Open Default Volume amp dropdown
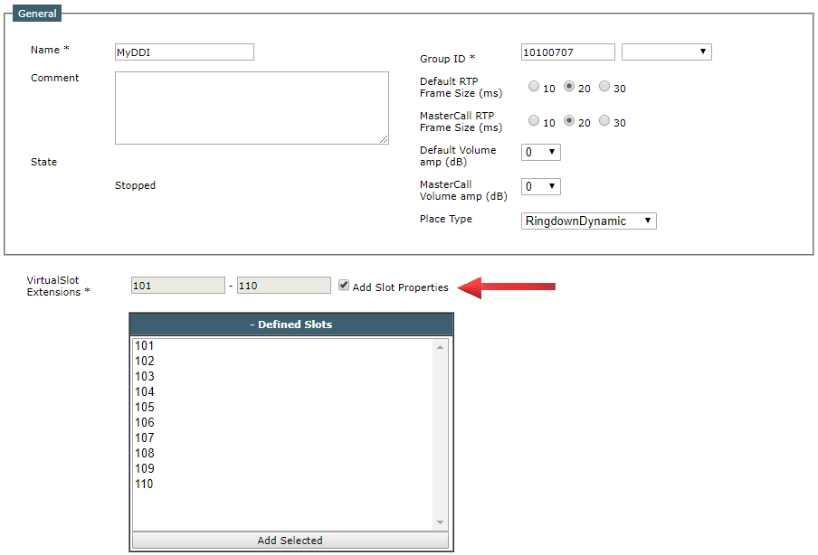The height and width of the screenshot is (555, 818). (x=540, y=152)
